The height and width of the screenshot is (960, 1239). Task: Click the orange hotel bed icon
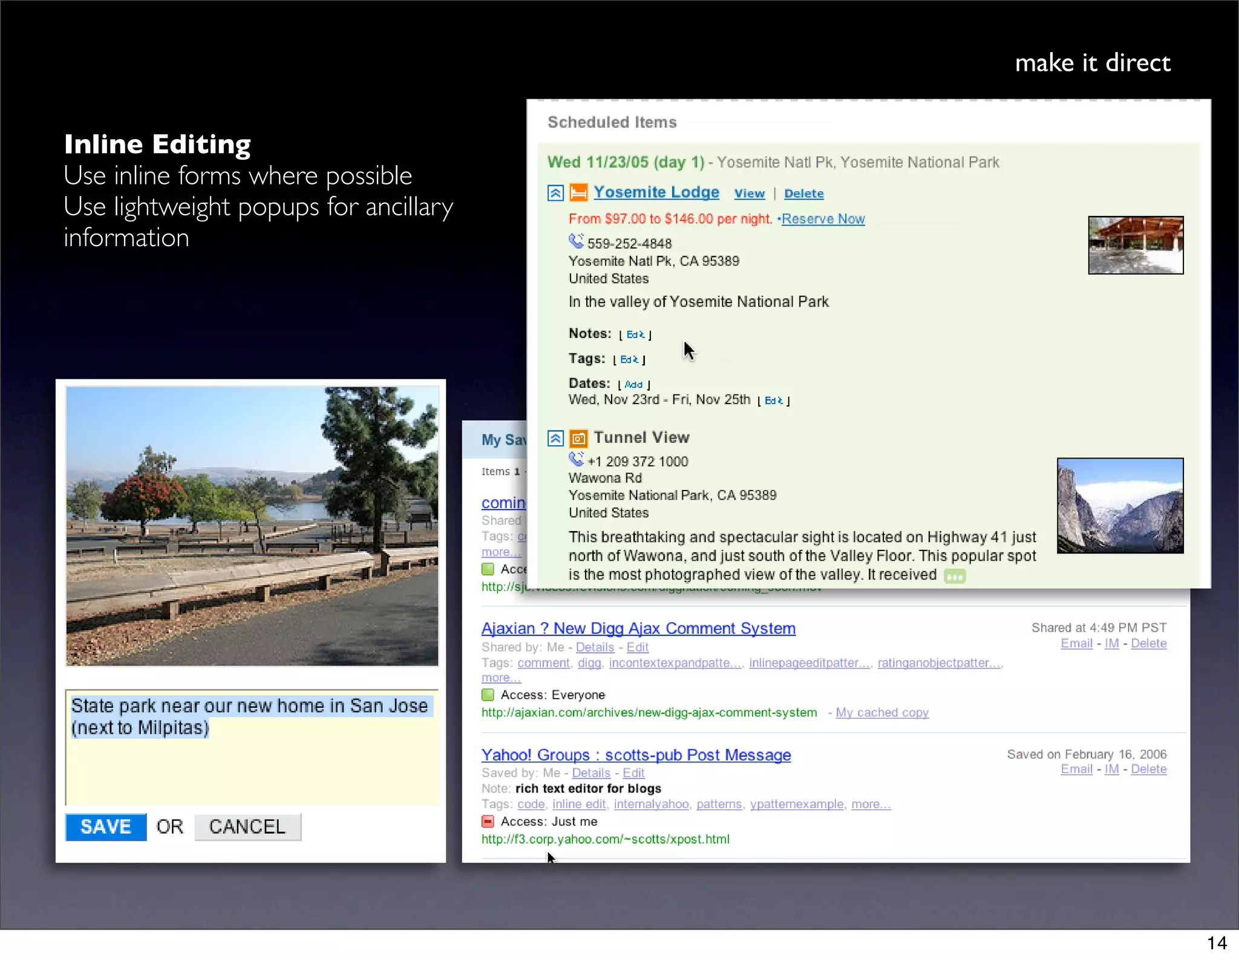tap(578, 193)
